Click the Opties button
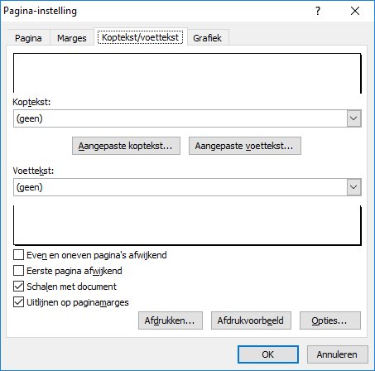The image size is (375, 371). (330, 320)
